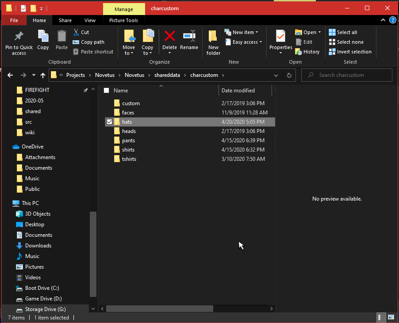
Task: Click the Delete icon in the ribbon
Action: [169, 36]
